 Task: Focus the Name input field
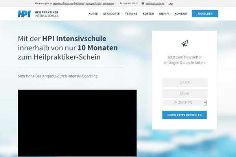(185, 83)
